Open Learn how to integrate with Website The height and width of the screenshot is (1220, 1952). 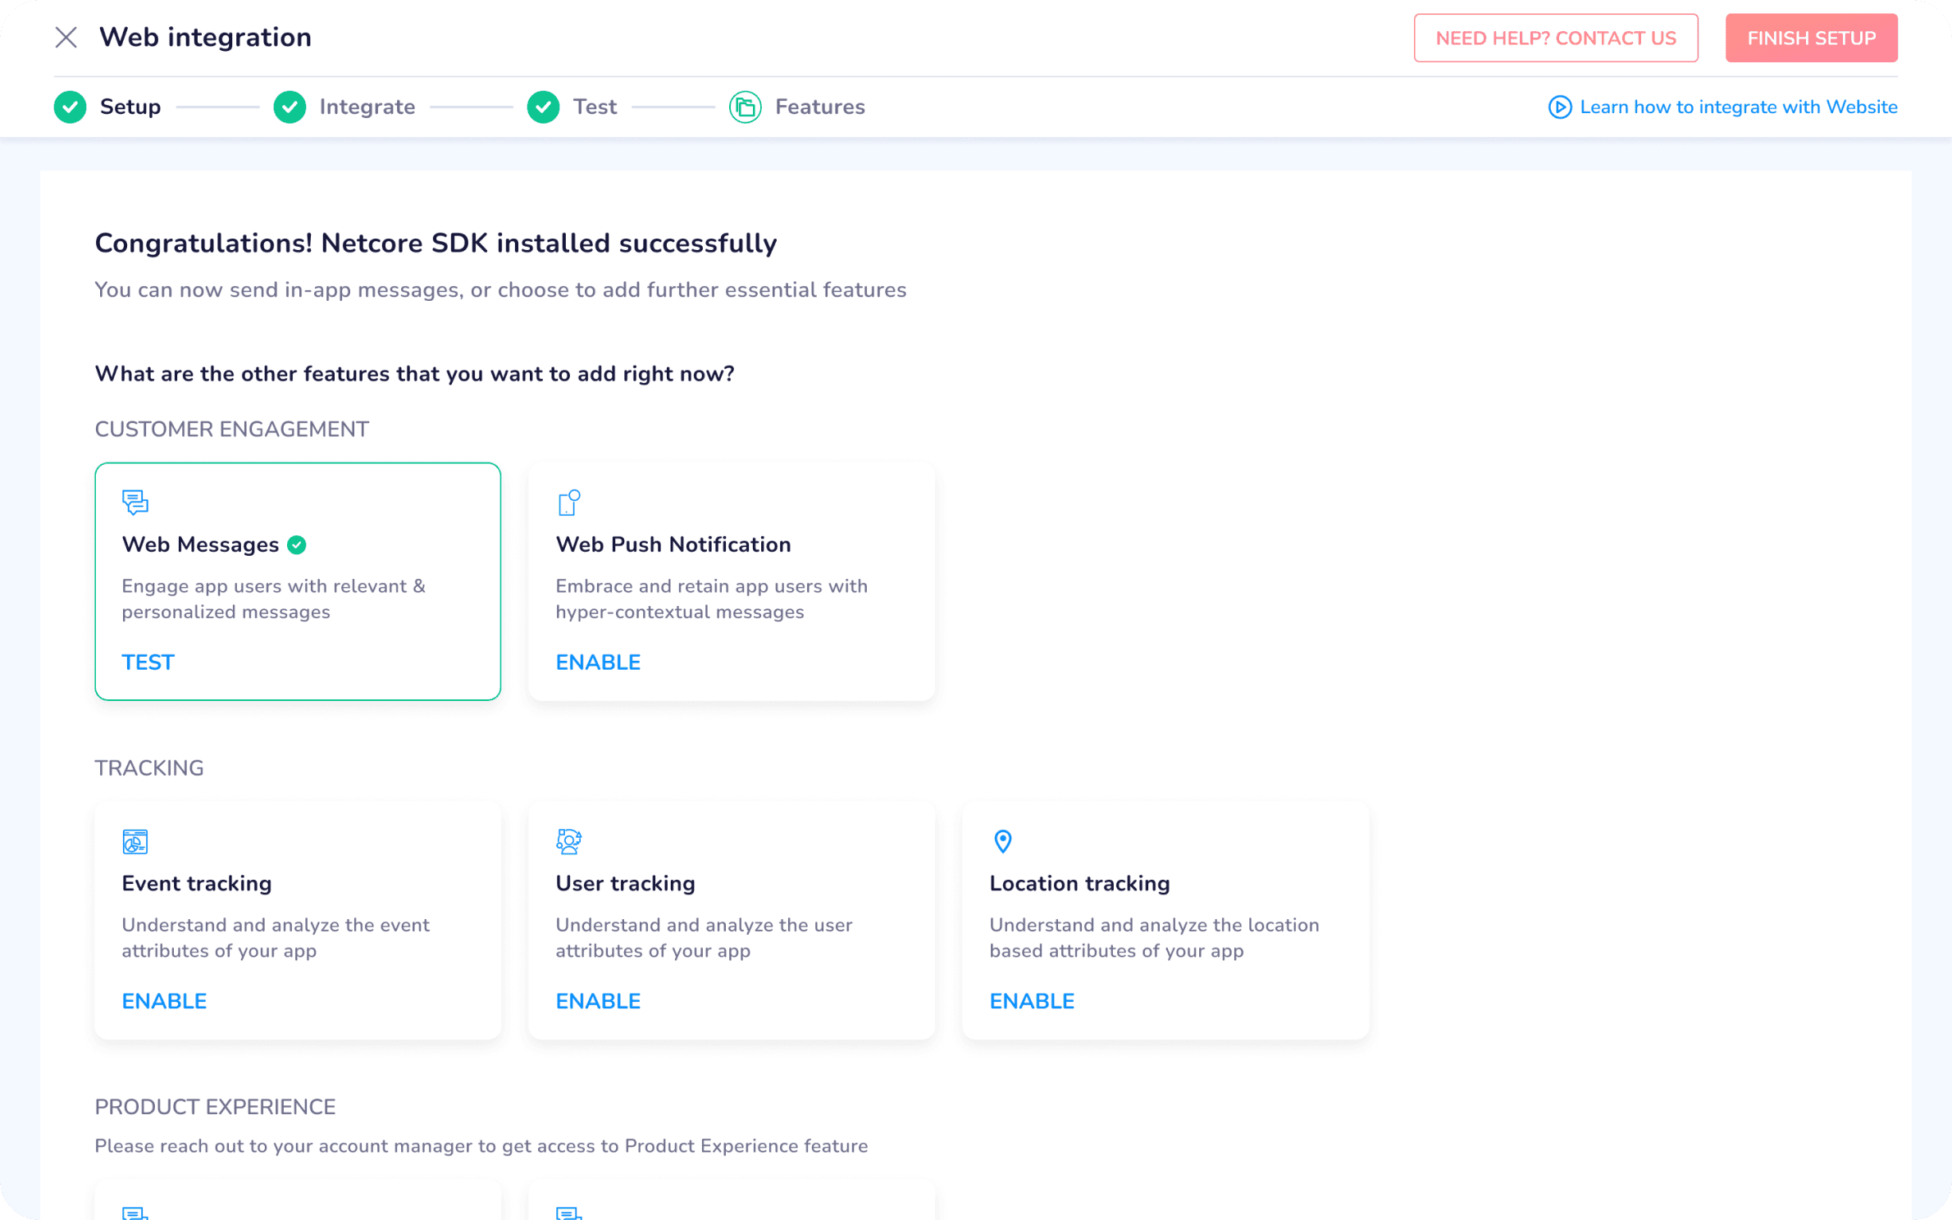[1738, 107]
